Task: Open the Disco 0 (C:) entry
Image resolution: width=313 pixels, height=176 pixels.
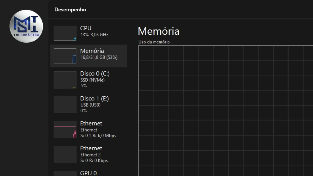Action: [88, 80]
